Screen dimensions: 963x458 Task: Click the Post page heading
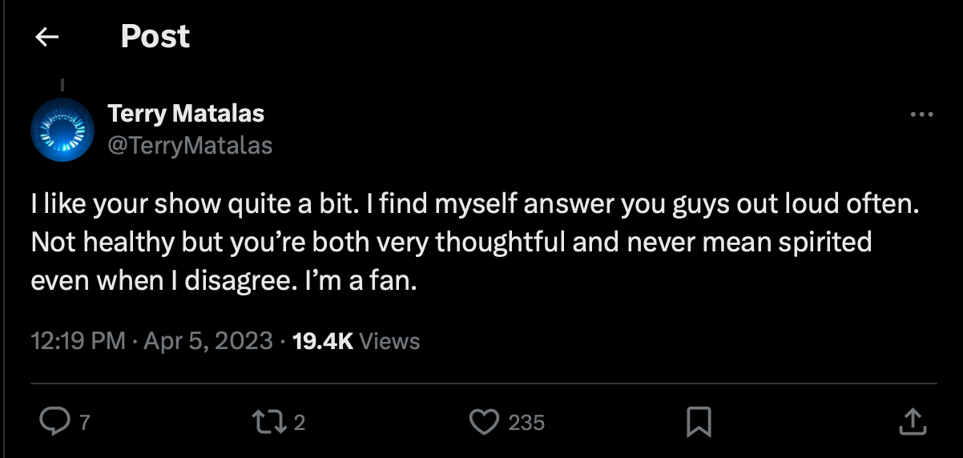tap(155, 37)
